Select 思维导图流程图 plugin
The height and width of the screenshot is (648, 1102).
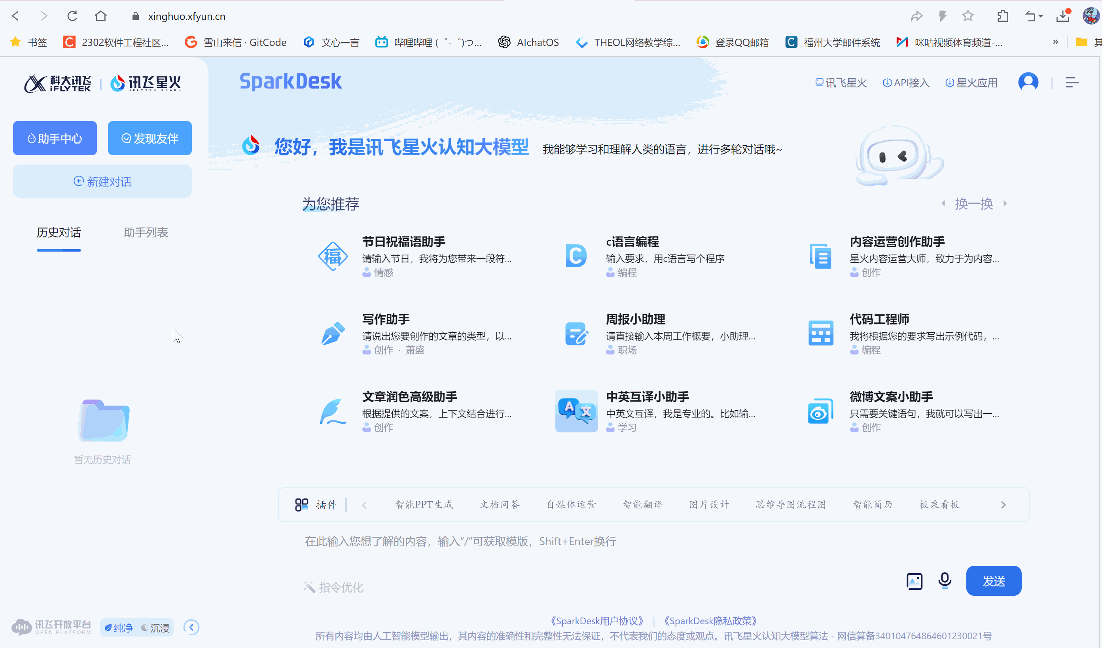pyautogui.click(x=791, y=504)
